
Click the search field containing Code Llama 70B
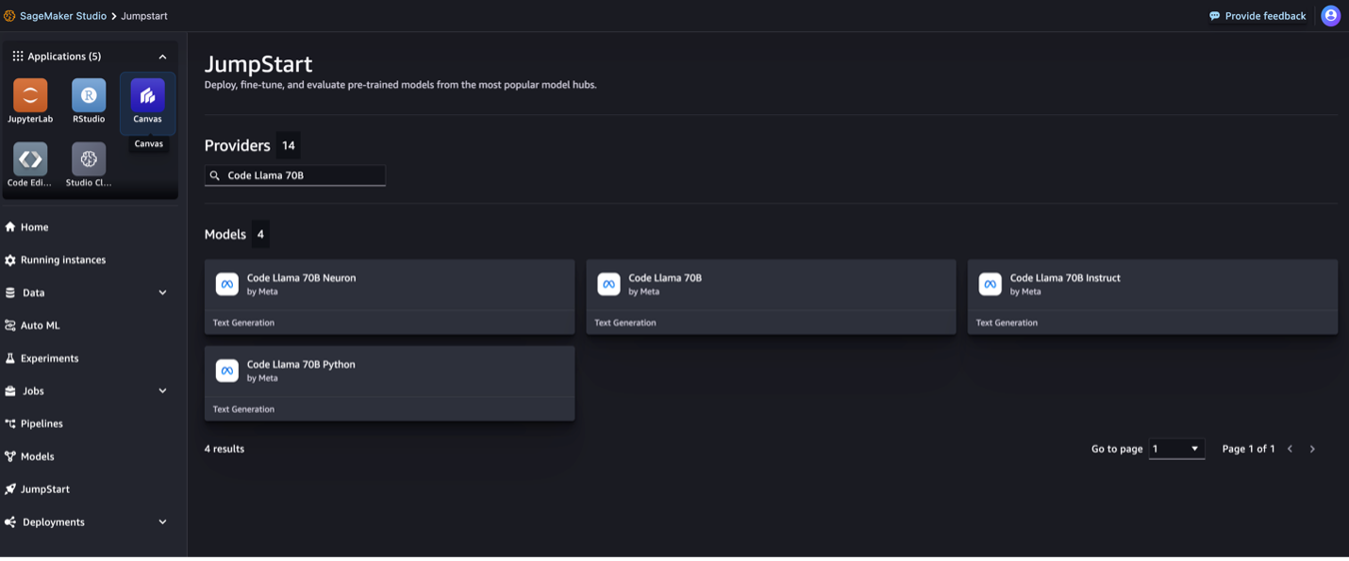coord(295,175)
